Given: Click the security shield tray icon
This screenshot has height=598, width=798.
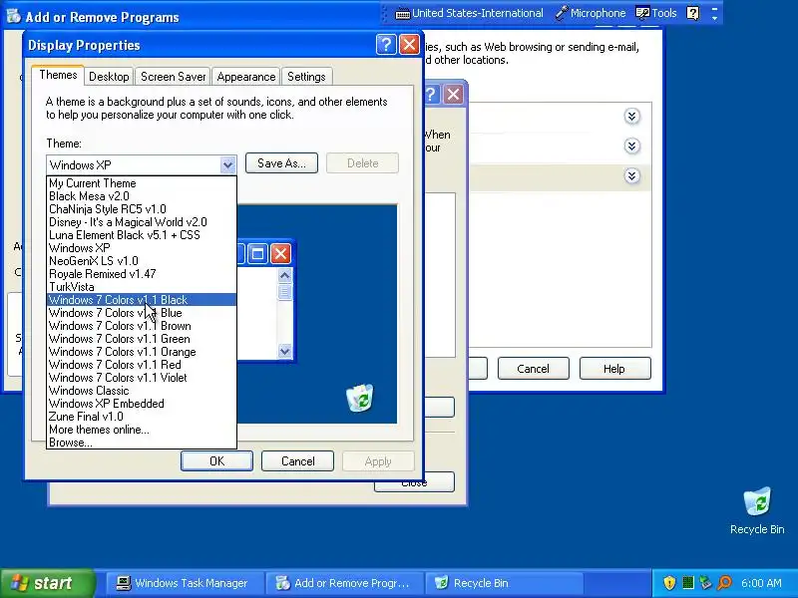Looking at the screenshot, I should (x=669, y=583).
